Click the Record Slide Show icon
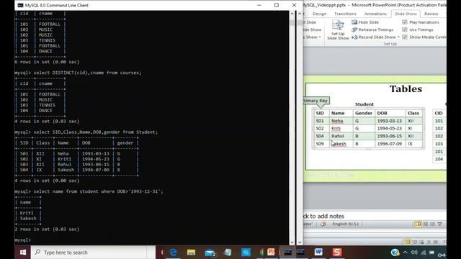 pos(354,37)
